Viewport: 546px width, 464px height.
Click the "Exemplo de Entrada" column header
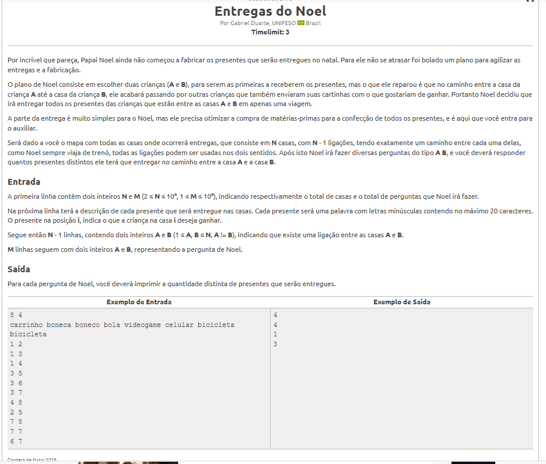139,302
